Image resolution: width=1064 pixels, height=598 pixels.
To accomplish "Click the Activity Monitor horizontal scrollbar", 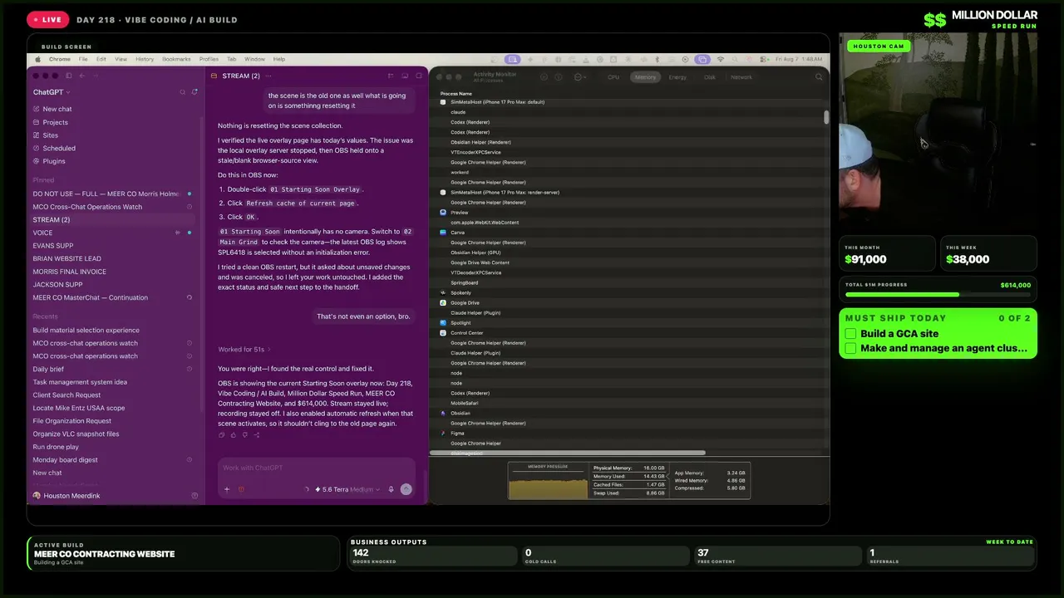I will pyautogui.click(x=568, y=453).
